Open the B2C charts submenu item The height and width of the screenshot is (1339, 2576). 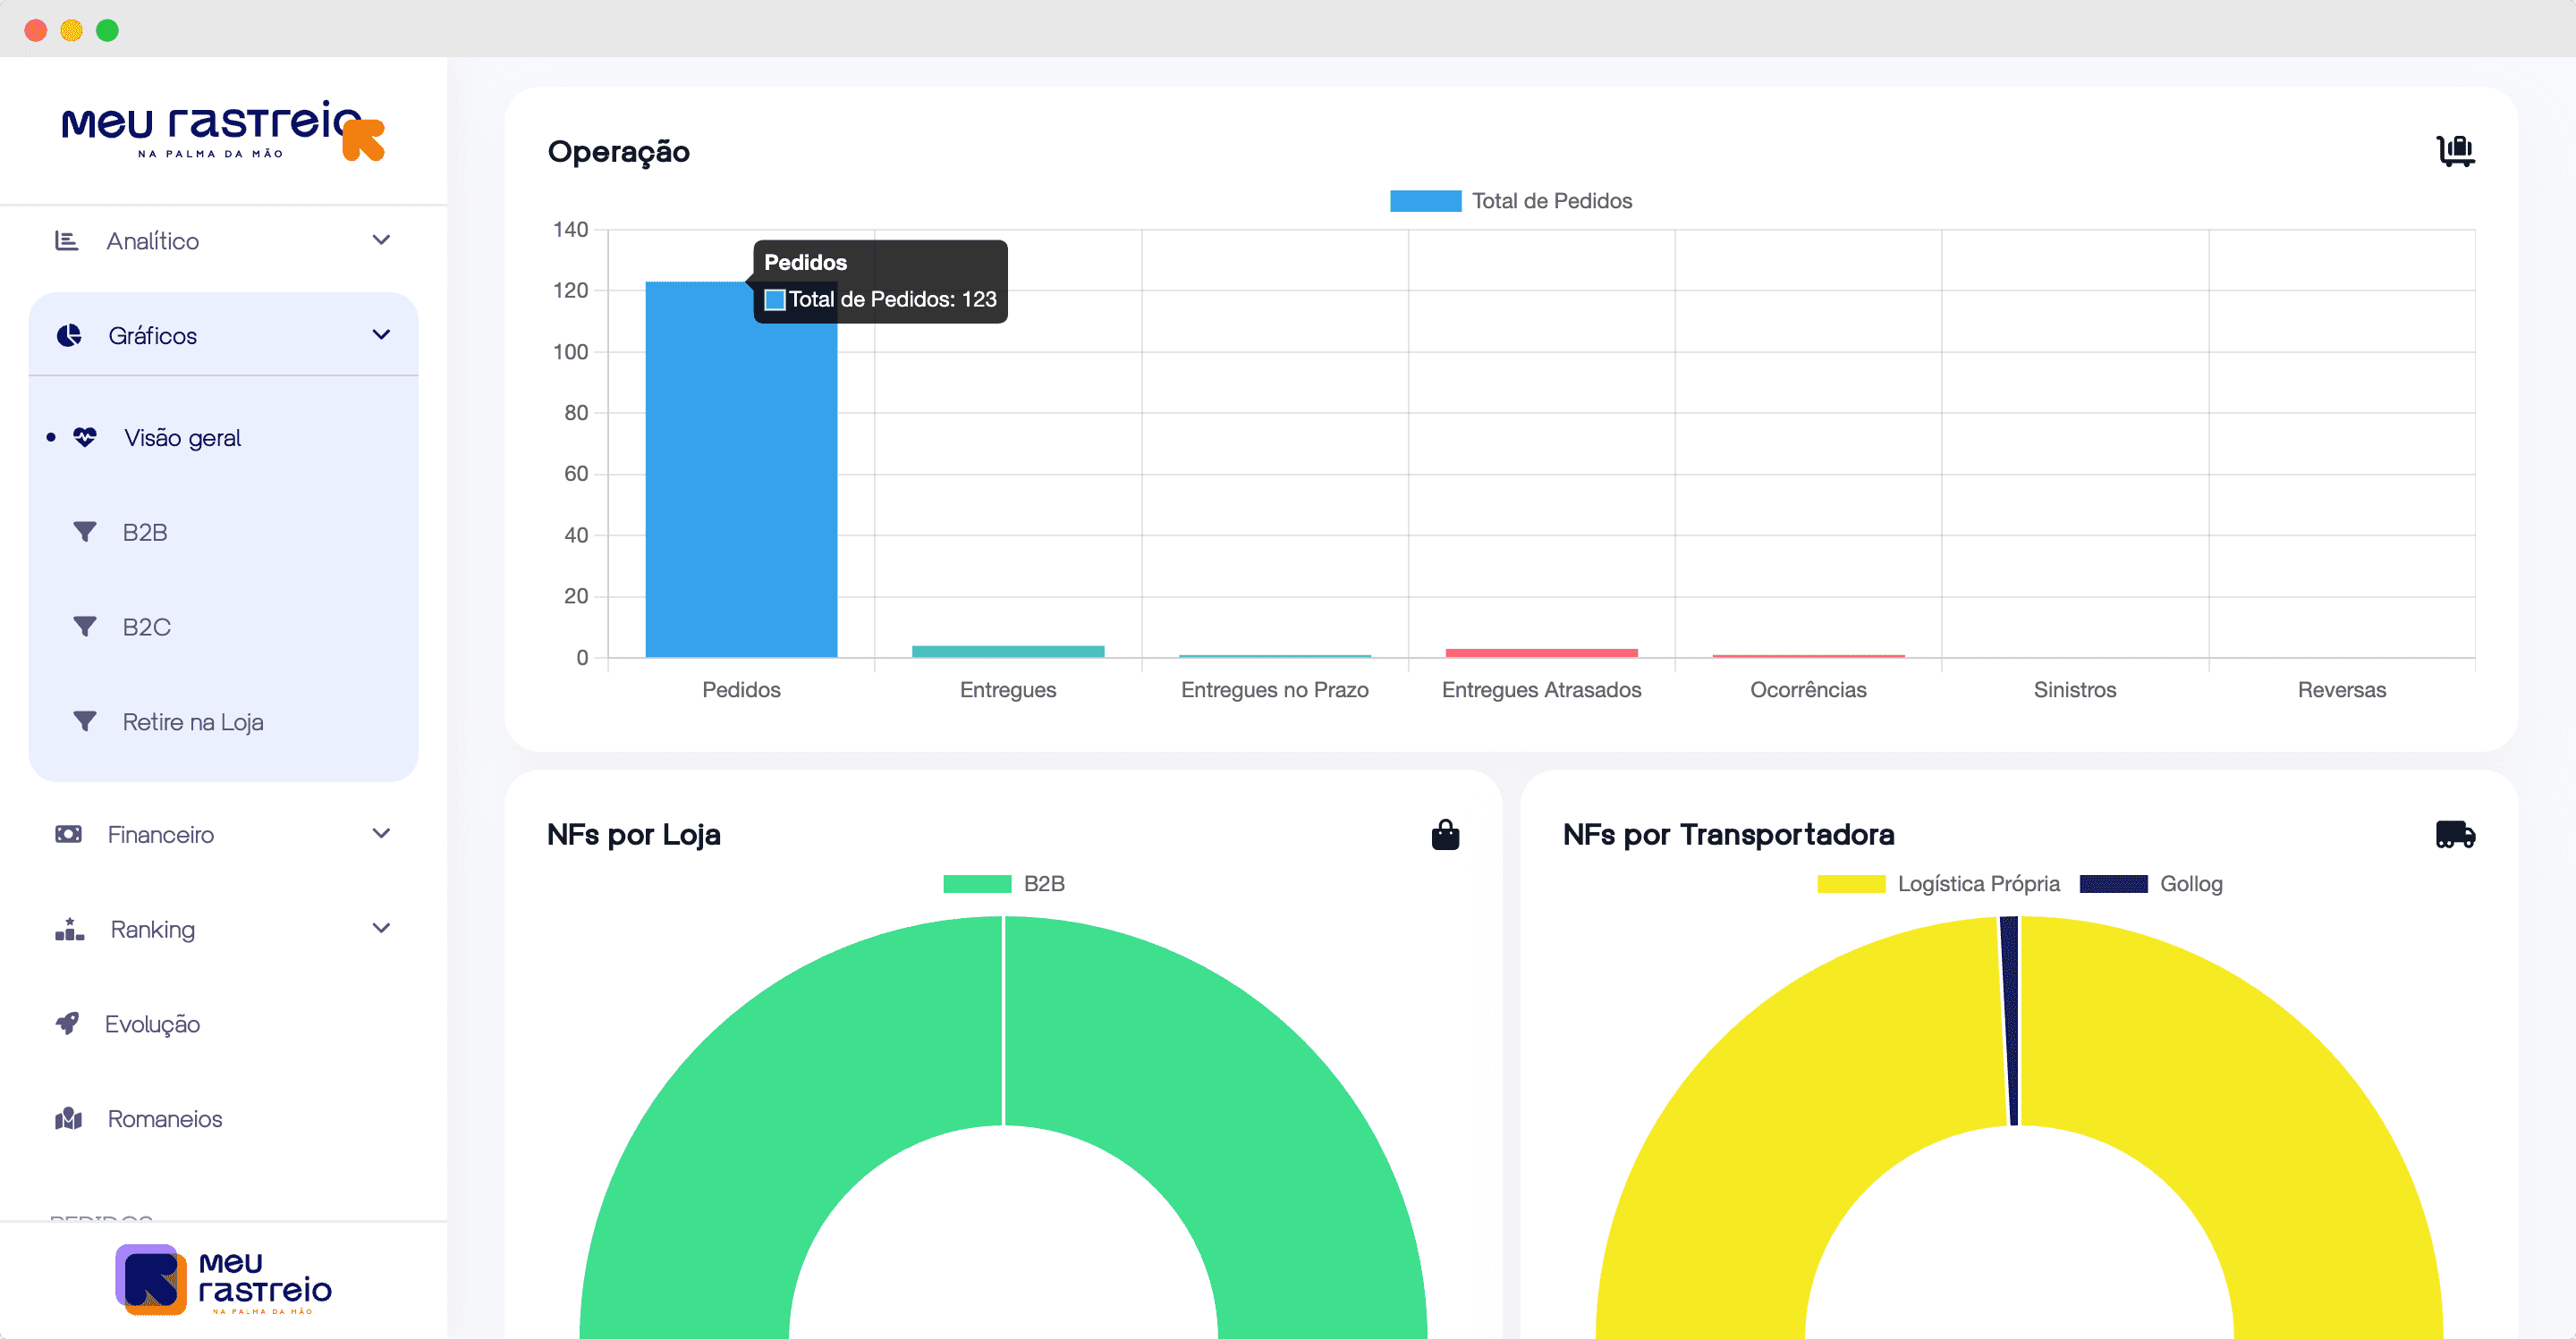pyautogui.click(x=146, y=627)
